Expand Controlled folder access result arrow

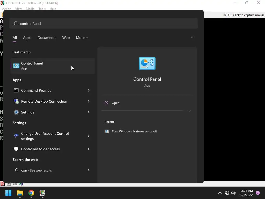tap(89, 149)
